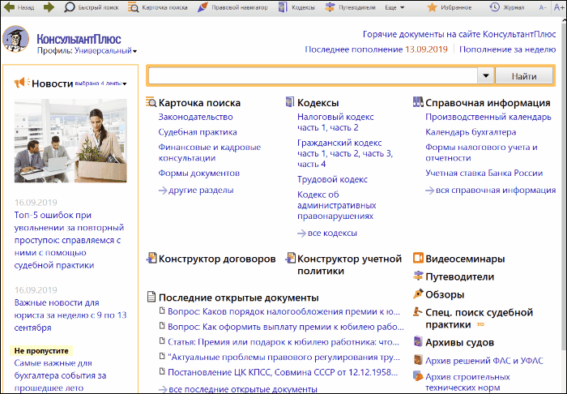Show все кодексы link
The image size is (567, 394).
pyautogui.click(x=327, y=233)
